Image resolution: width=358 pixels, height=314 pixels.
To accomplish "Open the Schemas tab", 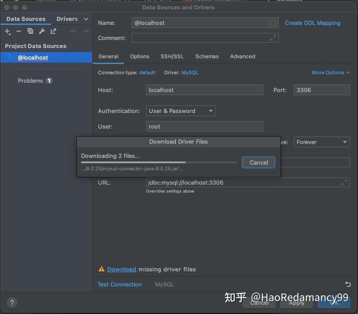I will [207, 56].
